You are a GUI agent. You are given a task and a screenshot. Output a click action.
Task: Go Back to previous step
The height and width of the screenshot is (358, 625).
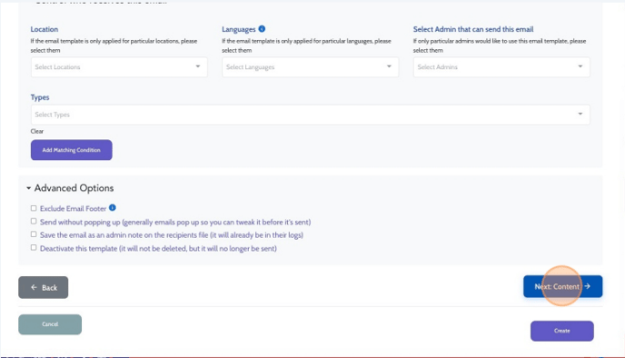tap(43, 287)
